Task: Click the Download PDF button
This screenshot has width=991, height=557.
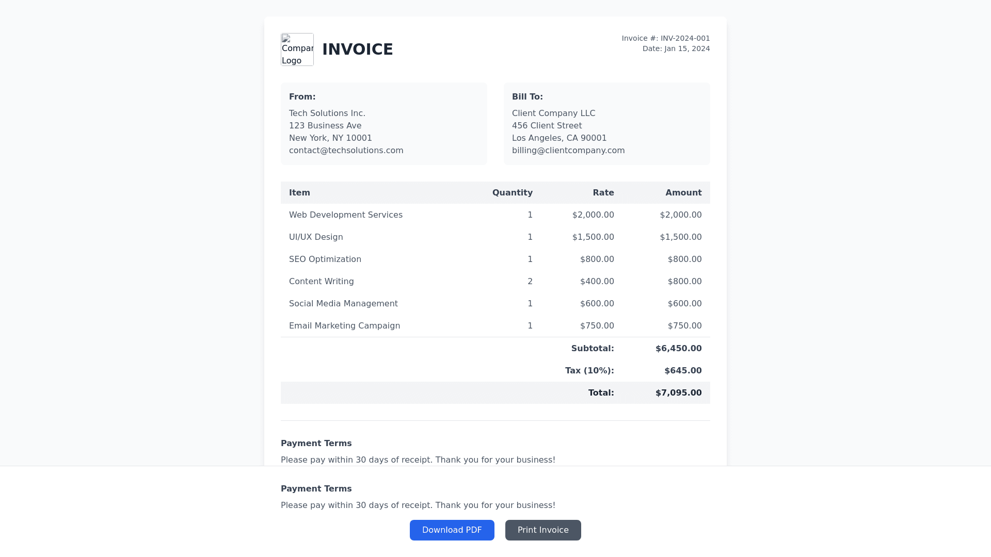Action: point(452,530)
